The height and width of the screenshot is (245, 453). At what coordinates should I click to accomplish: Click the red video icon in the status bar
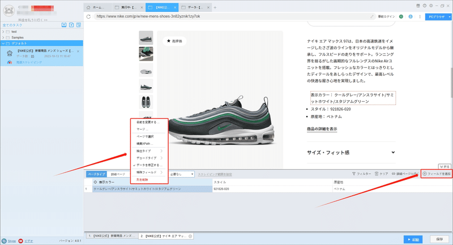pyautogui.click(x=20, y=241)
